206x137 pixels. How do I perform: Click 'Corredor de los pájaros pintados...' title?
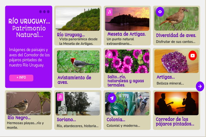pos(175,122)
